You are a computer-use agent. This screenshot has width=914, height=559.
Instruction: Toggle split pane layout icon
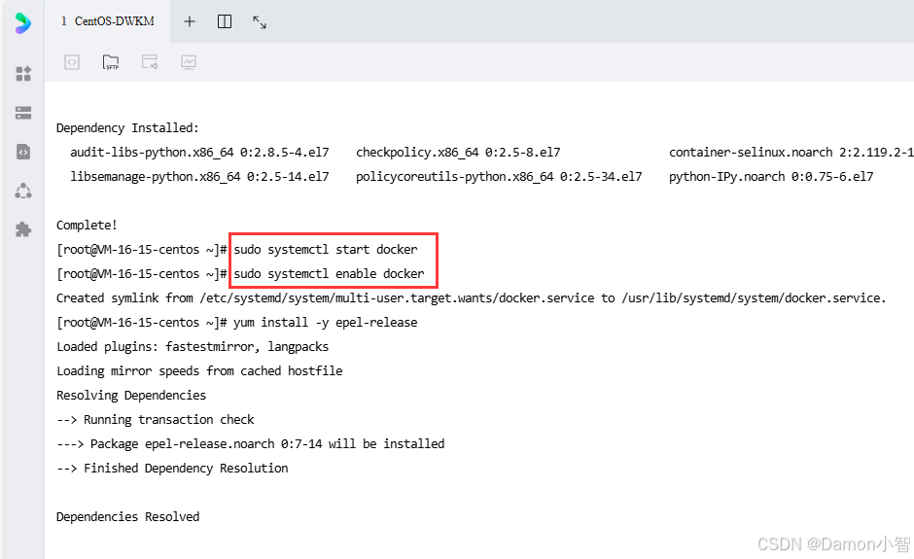225,21
